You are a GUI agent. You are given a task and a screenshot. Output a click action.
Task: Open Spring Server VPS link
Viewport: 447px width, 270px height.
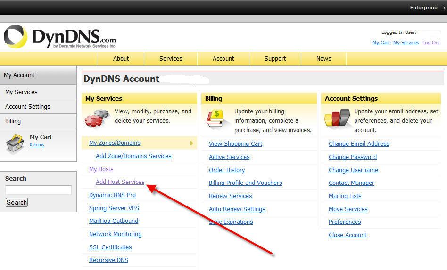coord(114,208)
